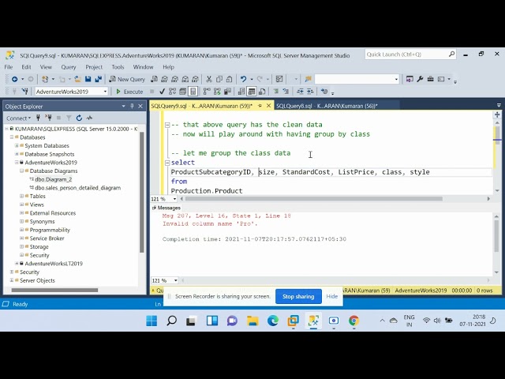The height and width of the screenshot is (379, 505).
Task: Click the Hide link on sharing bar
Action: pos(331,297)
